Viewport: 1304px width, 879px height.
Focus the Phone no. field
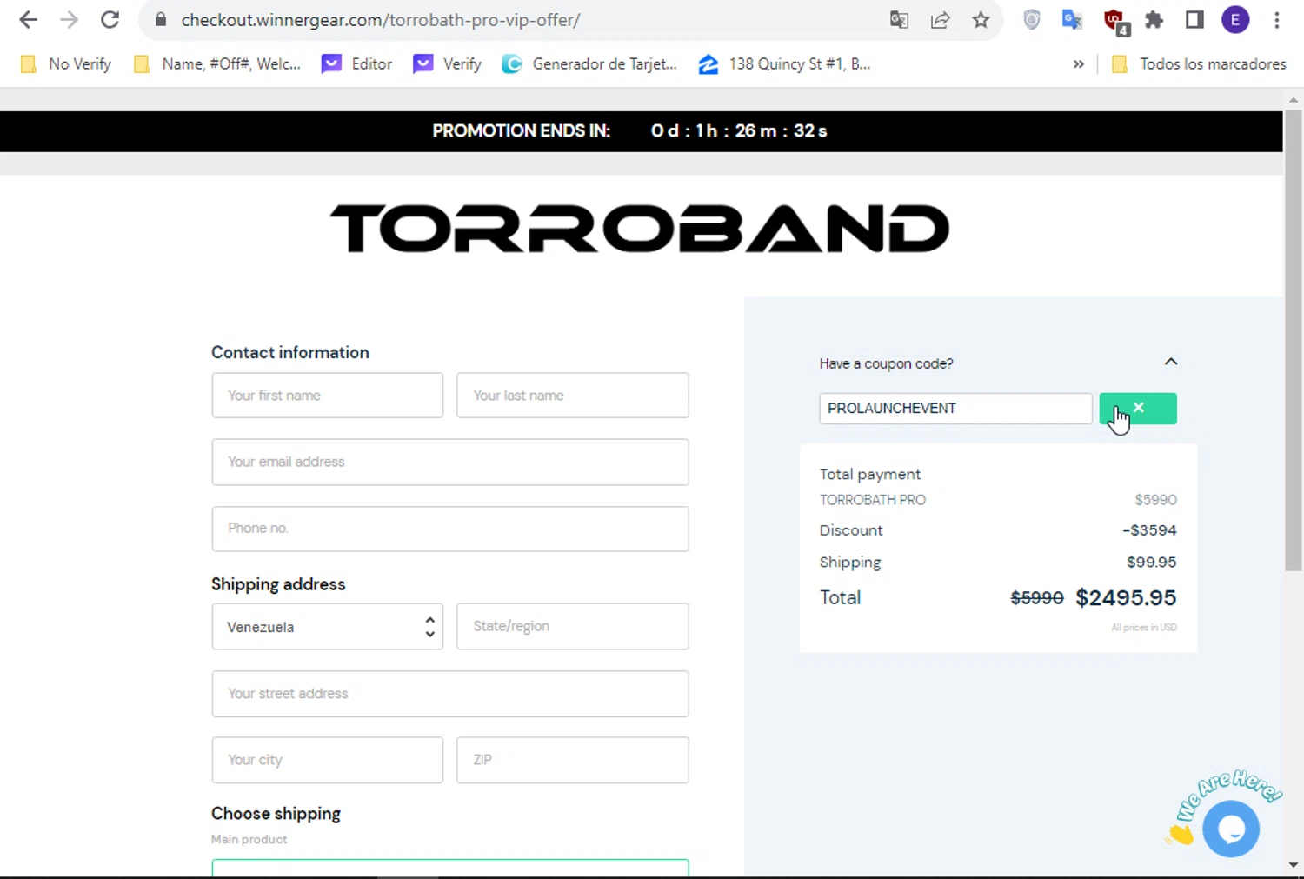coord(450,529)
